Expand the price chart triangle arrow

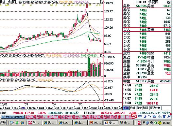tap(102, 2)
